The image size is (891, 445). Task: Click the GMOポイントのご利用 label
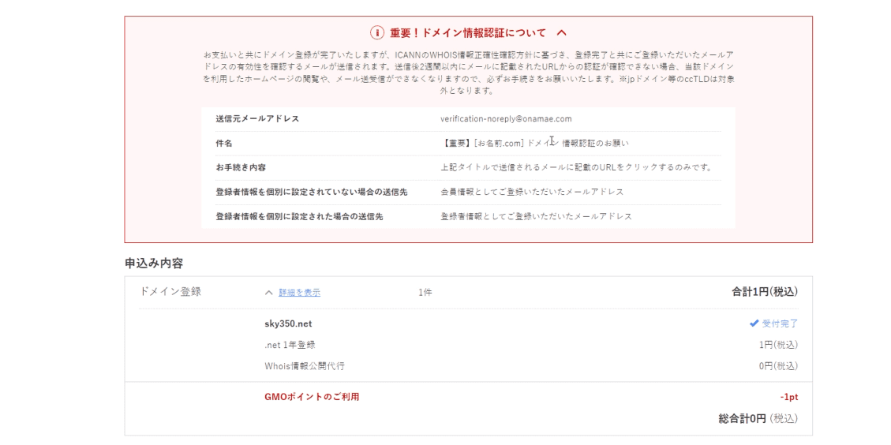click(x=312, y=397)
